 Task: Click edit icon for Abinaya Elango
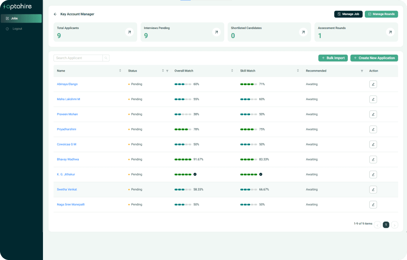(373, 84)
